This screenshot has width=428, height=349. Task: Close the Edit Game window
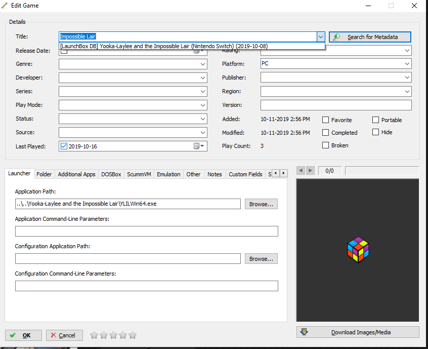pos(414,6)
